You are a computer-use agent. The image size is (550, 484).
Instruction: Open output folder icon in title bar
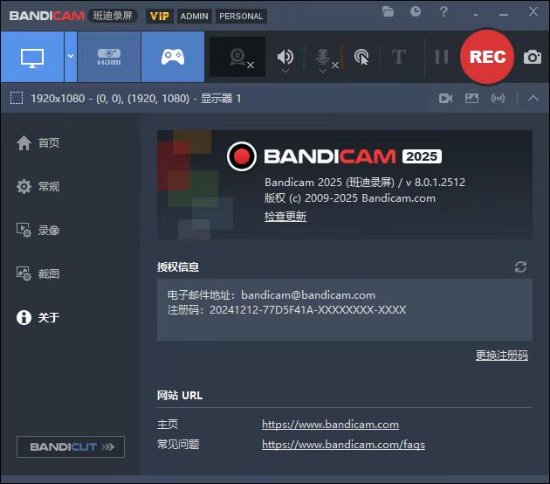(x=388, y=12)
